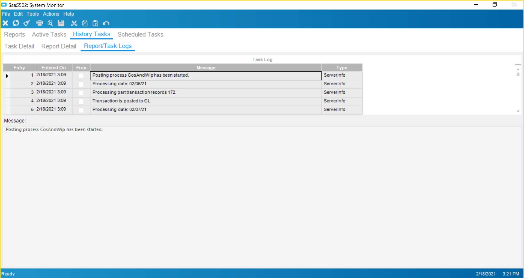Switch to the Scheduled Tasks tab
This screenshot has width=524, height=278.
click(x=140, y=35)
